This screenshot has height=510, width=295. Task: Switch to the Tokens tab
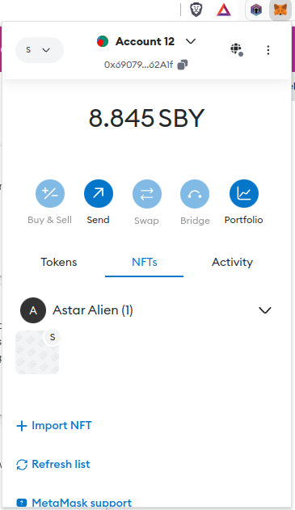tap(59, 262)
